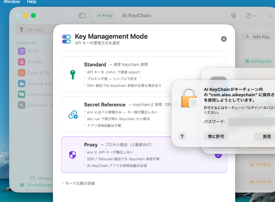Open search with the magnifier icon
Viewport: 275px width, 202px height.
pos(270,16)
